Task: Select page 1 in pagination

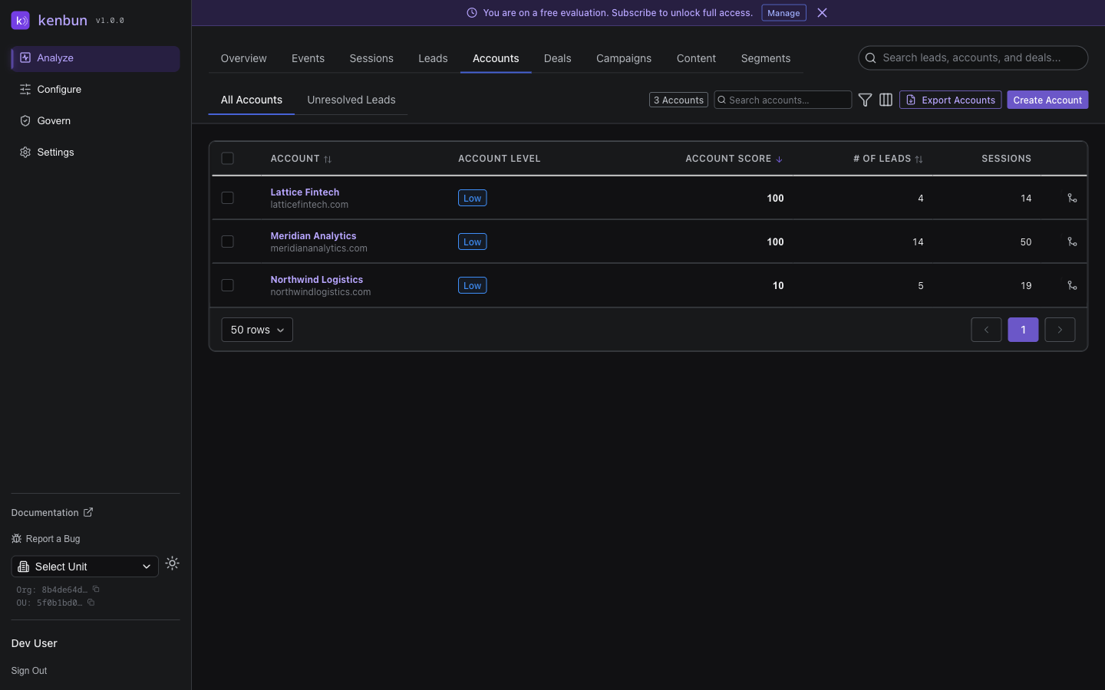Action: [1023, 330]
